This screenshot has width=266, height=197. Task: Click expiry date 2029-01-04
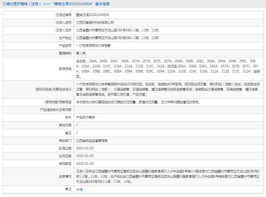point(85,163)
